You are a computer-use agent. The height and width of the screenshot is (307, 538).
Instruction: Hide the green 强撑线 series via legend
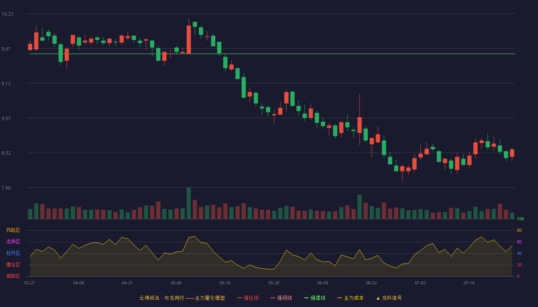[x=315, y=298]
